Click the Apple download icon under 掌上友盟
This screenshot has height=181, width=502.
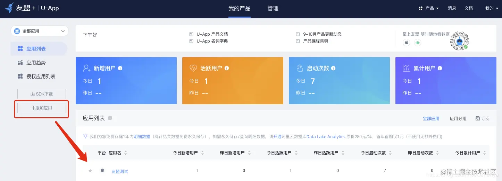[x=406, y=43]
